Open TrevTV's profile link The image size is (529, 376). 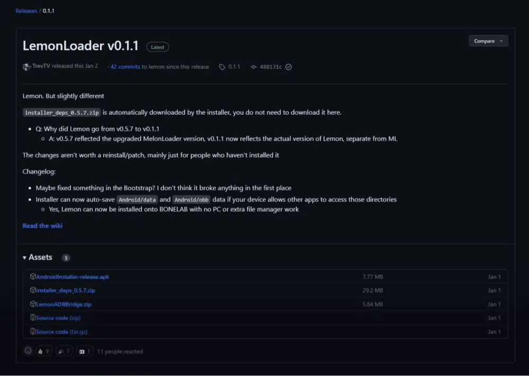pyautogui.click(x=41, y=66)
